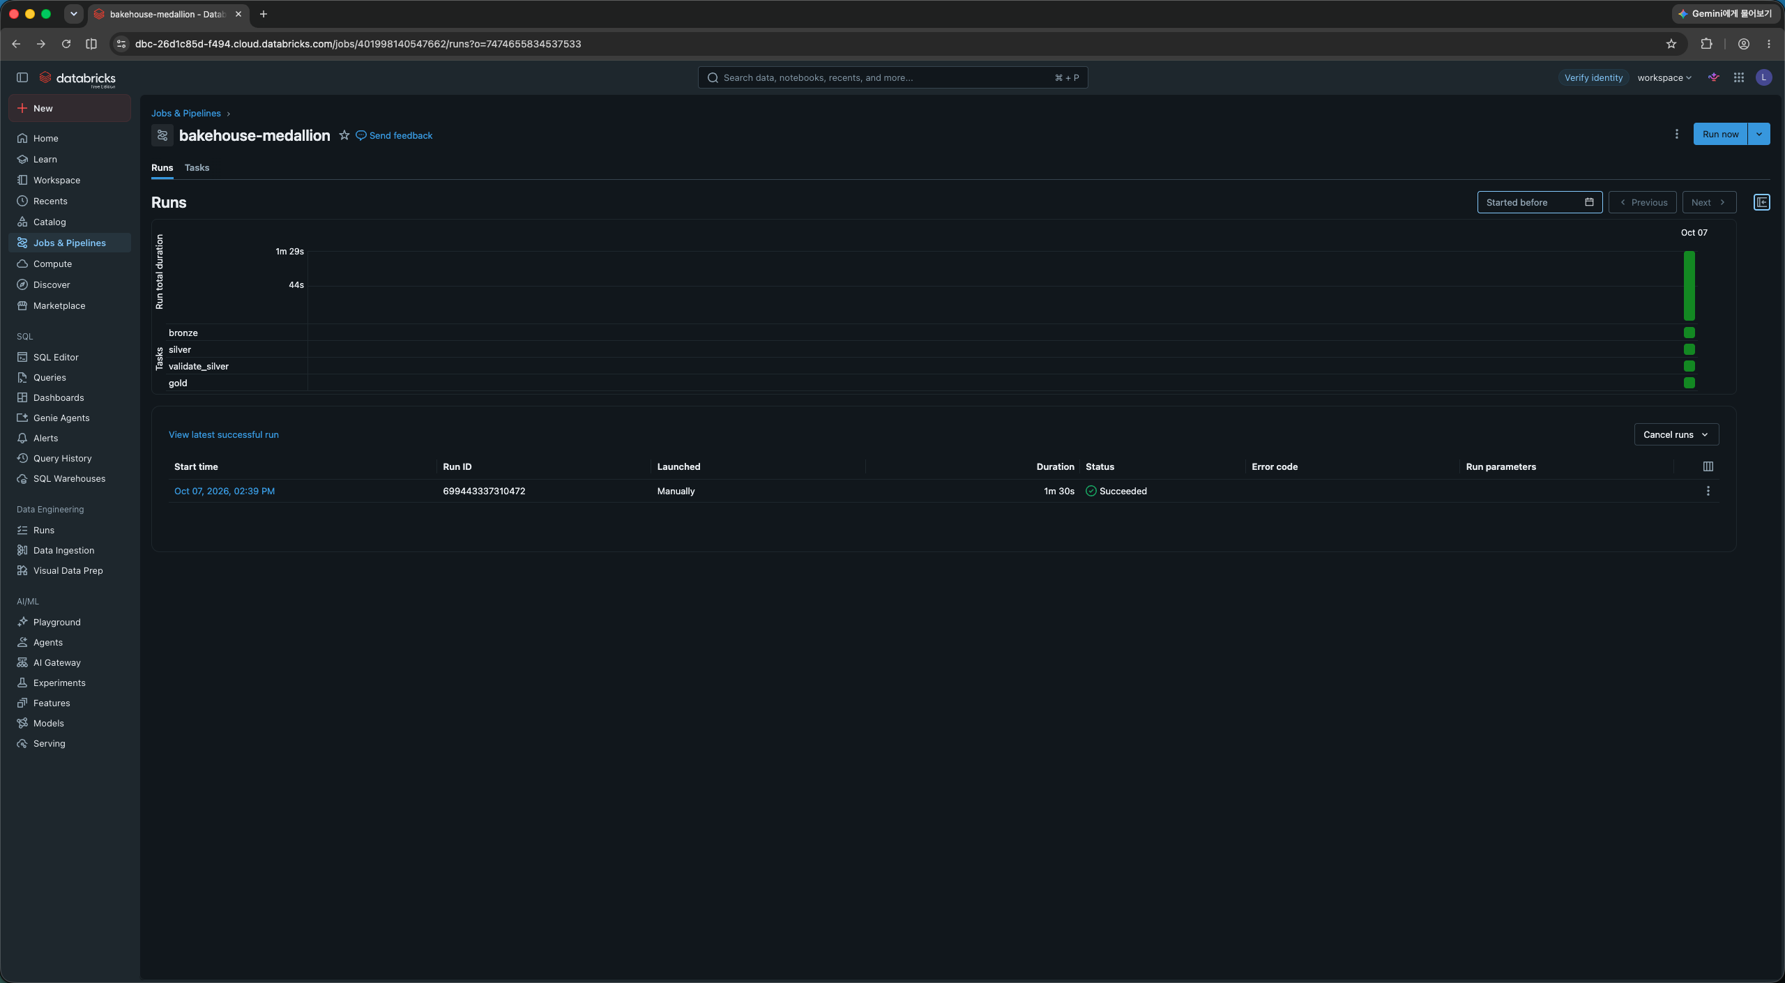
Task: Click the Jobs & Pipelines breadcrumb
Action: 186,113
